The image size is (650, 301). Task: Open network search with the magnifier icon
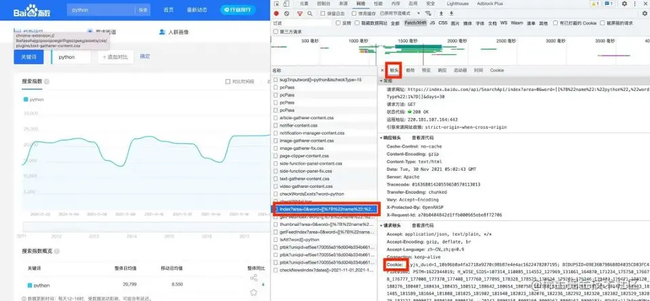coord(309,13)
